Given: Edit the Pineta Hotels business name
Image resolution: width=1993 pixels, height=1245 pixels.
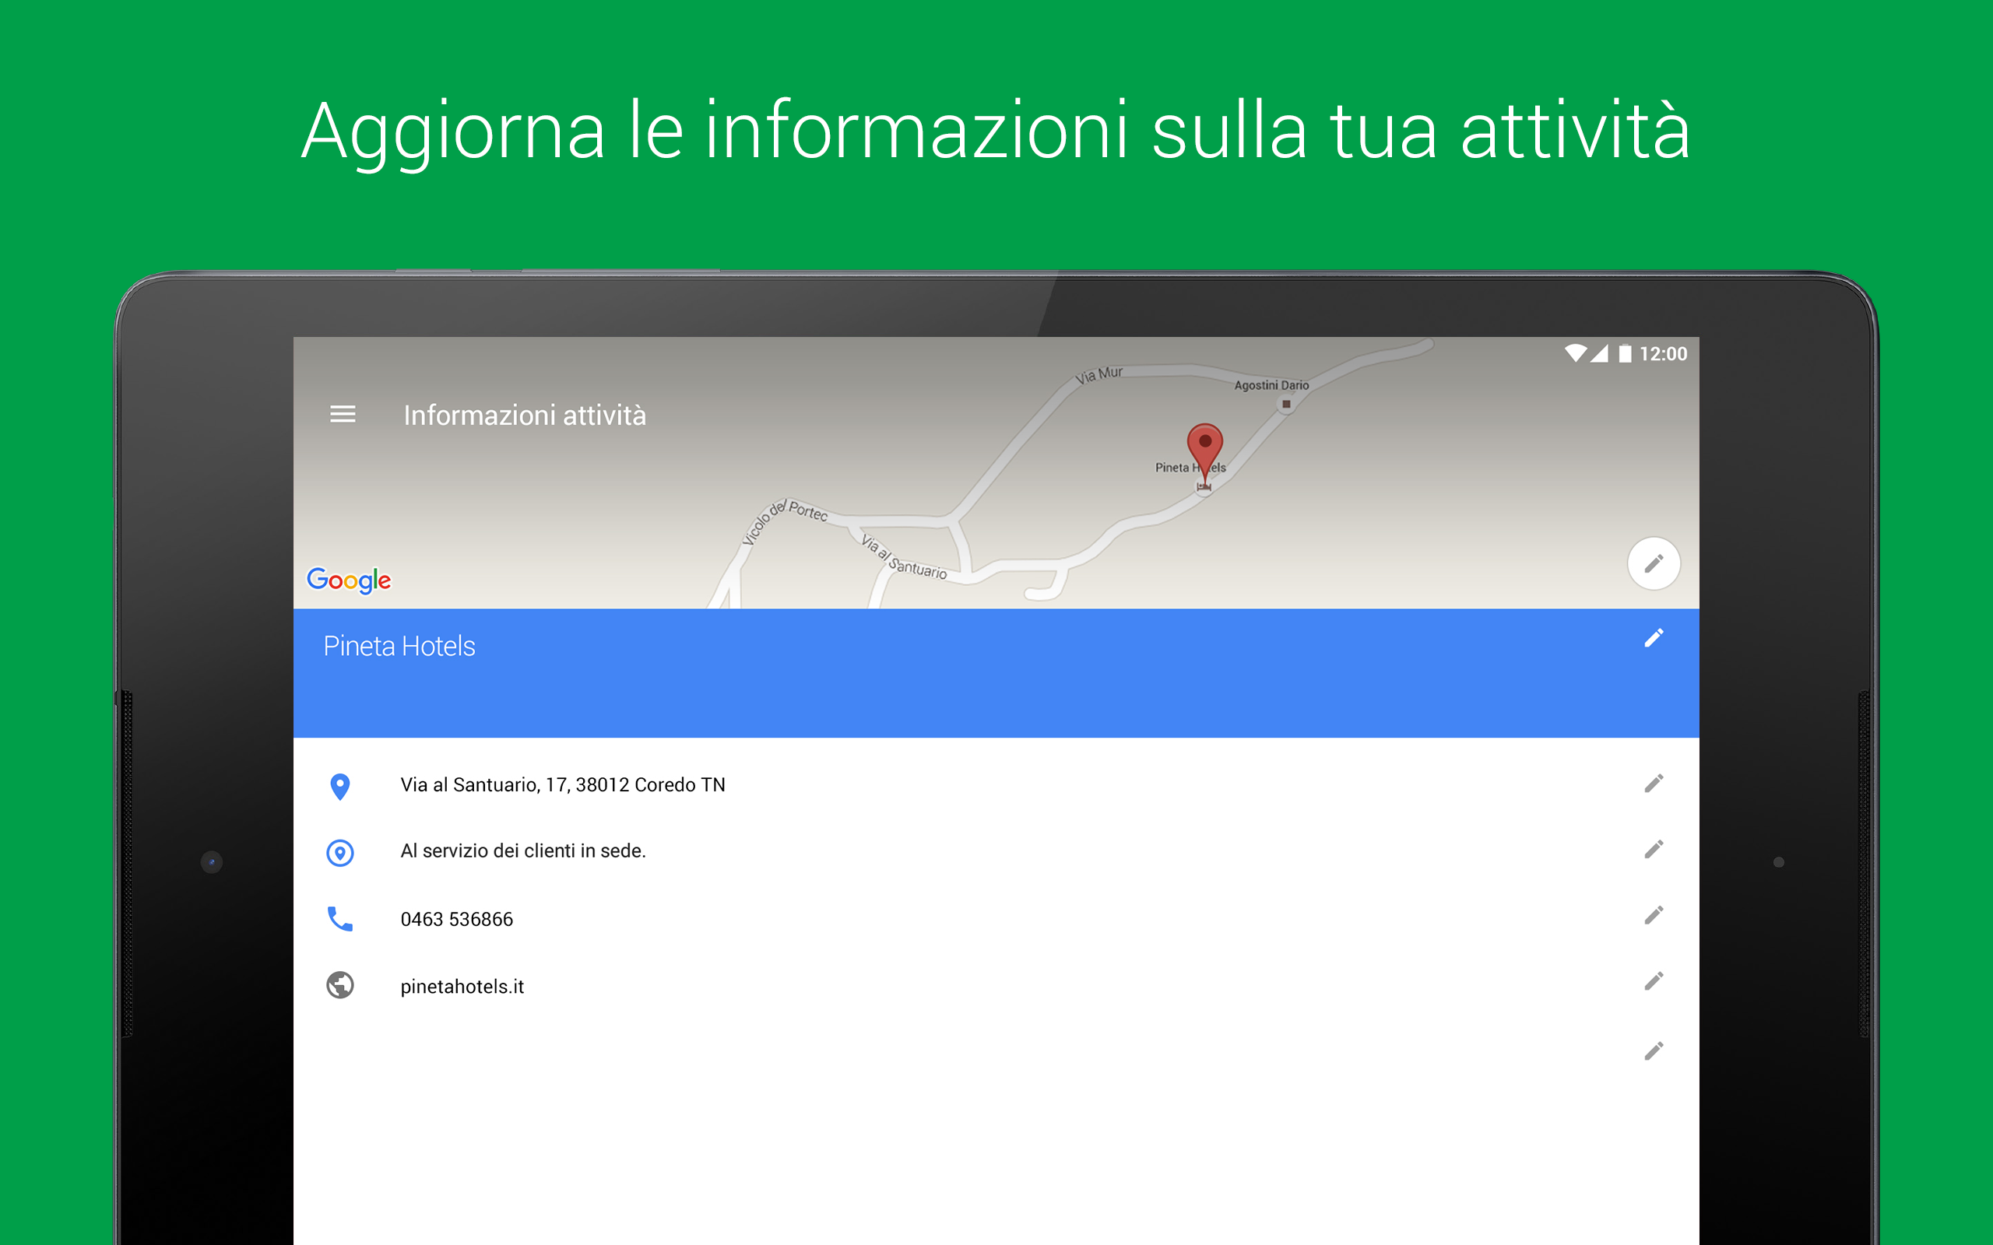Looking at the screenshot, I should pos(1654,638).
